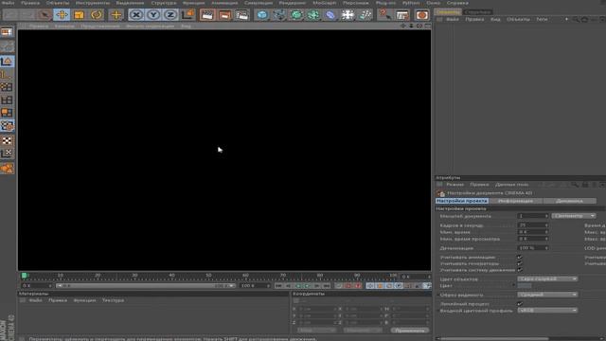The height and width of the screenshot is (341, 606).
Task: Switch to Настройки проекта tab
Action: (x=461, y=201)
